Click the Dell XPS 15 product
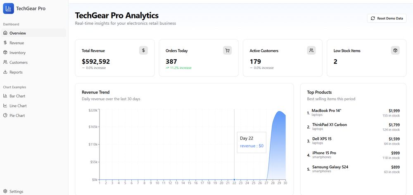This screenshot has width=413, height=195. tap(353, 141)
